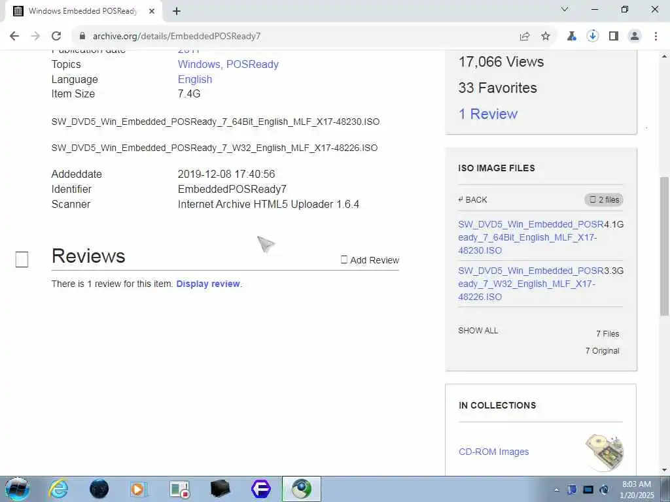Open the dark globe browser taskbar icon
The image size is (670, 502).
click(x=99, y=489)
